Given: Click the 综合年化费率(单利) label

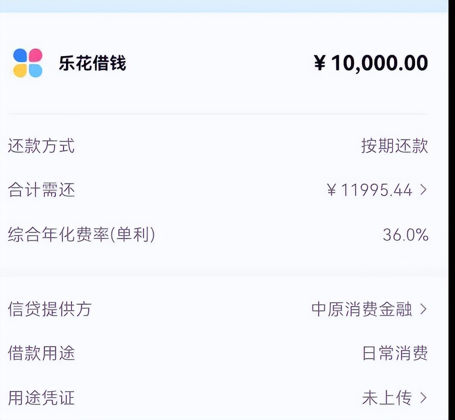Looking at the screenshot, I should 81,235.
